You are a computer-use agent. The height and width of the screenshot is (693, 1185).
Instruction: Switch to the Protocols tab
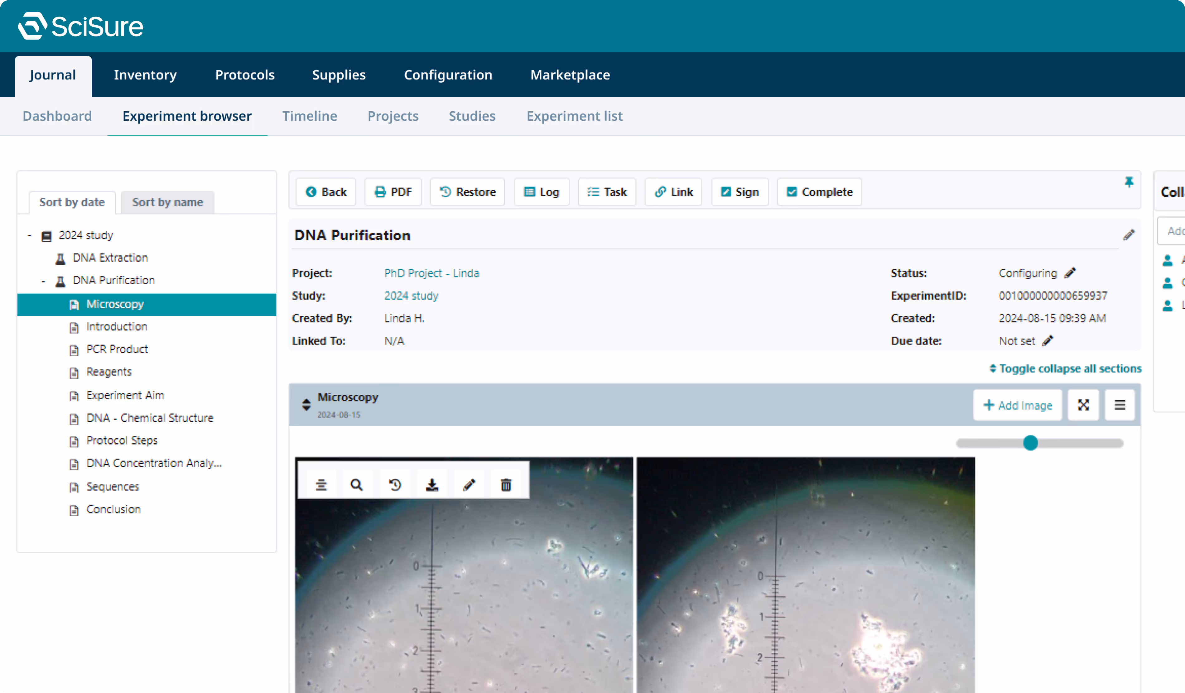(244, 75)
